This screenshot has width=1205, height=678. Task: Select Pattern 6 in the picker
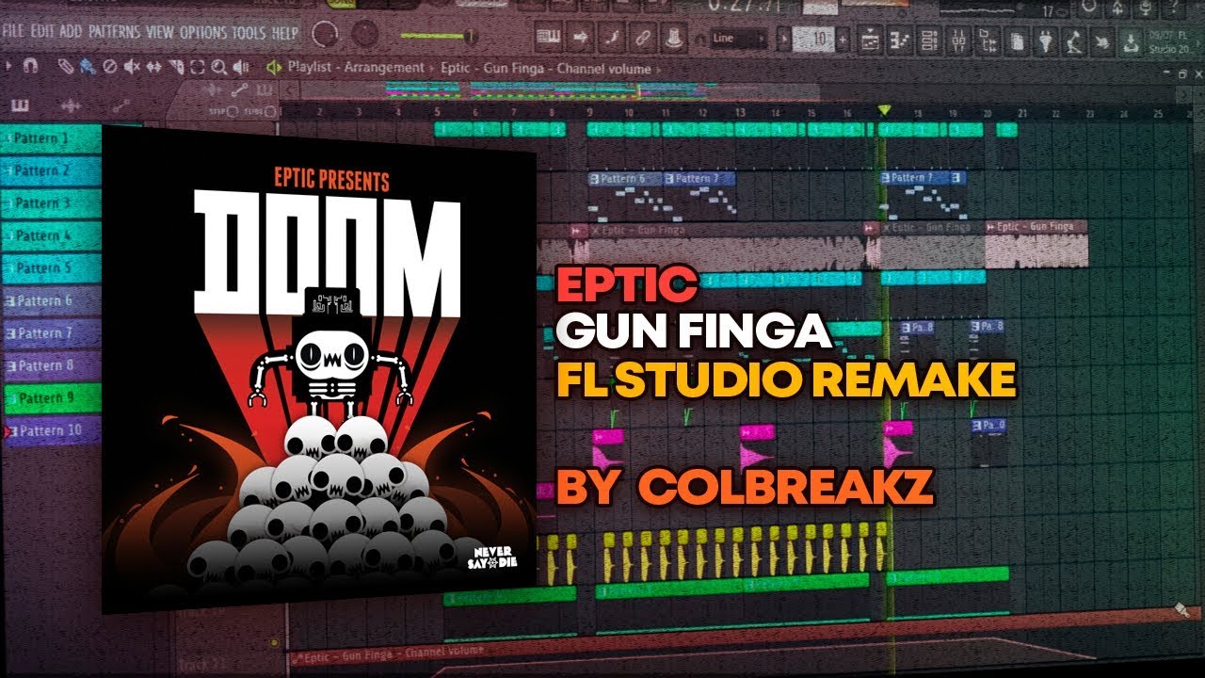click(x=51, y=300)
